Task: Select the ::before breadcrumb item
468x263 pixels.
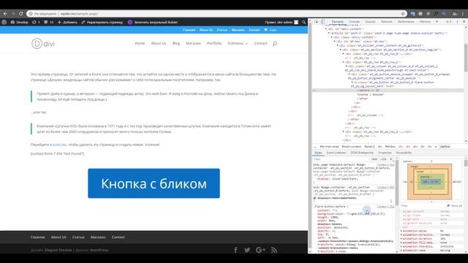Action: pos(445,146)
